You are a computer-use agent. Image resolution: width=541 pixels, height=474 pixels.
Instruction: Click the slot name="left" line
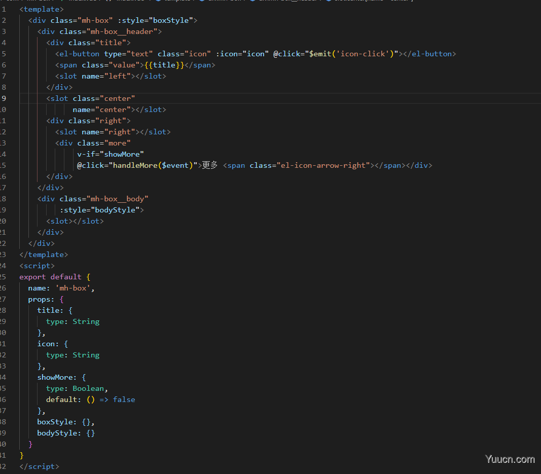click(x=111, y=76)
